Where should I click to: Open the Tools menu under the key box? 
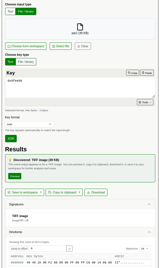tap(145, 102)
